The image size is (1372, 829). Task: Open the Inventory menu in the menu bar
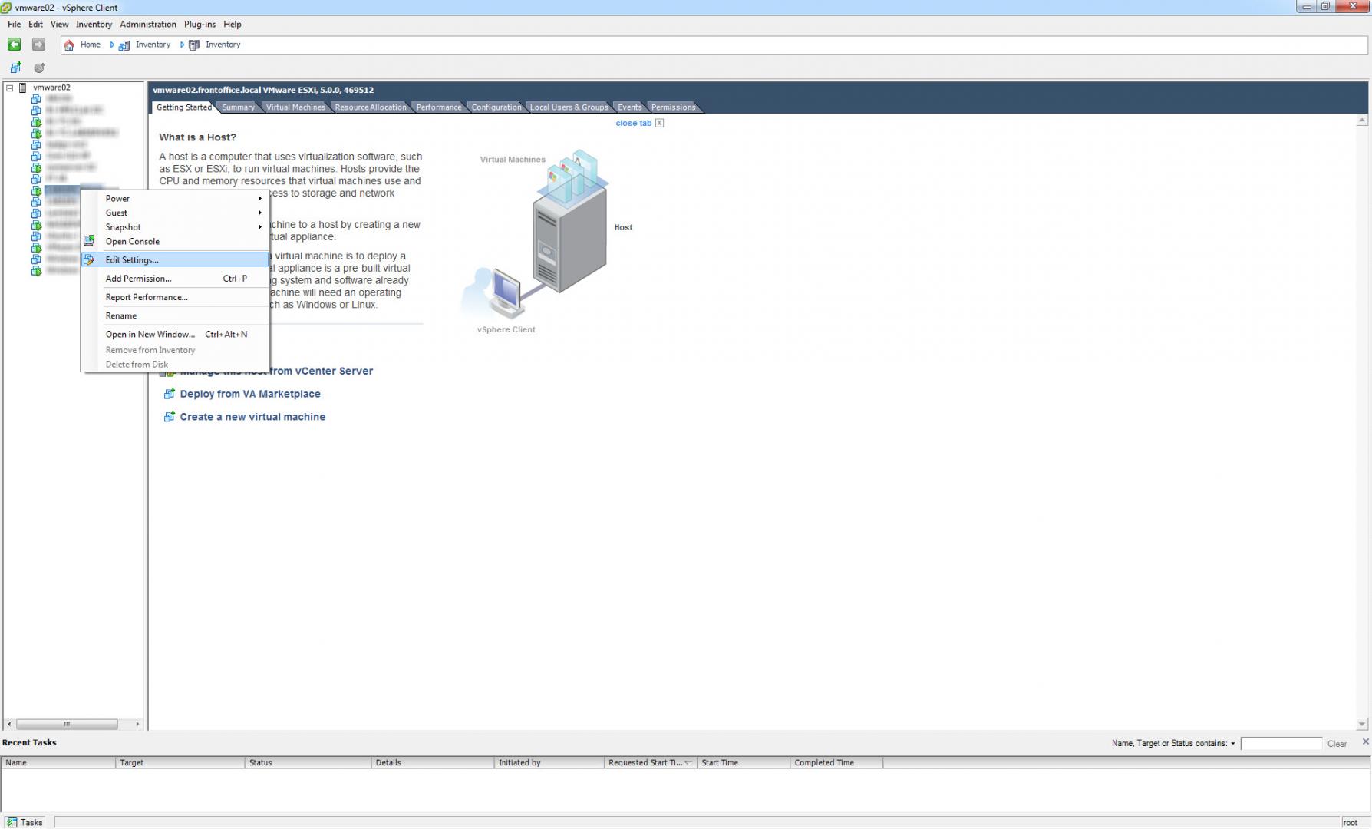pyautogui.click(x=94, y=25)
